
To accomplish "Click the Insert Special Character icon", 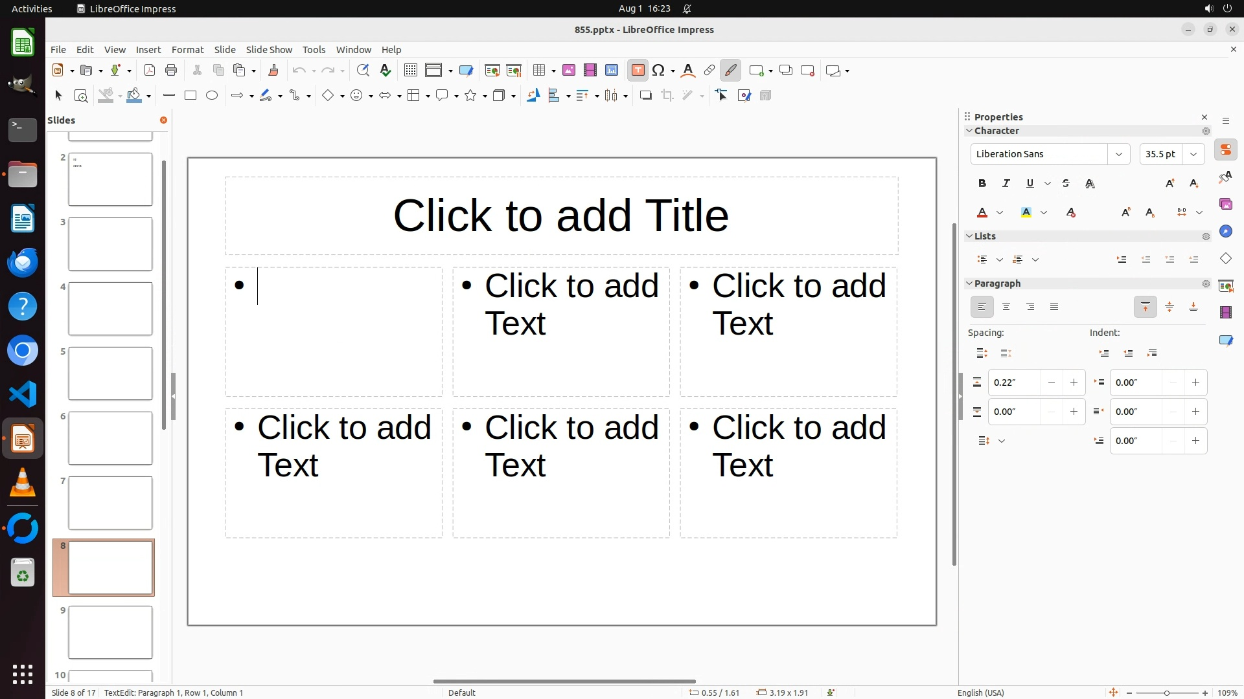I will point(658,71).
